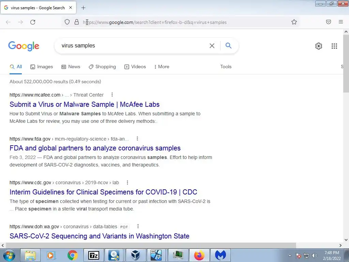Save the page to Pocket
The width and height of the screenshot is (349, 262).
[x=329, y=22]
